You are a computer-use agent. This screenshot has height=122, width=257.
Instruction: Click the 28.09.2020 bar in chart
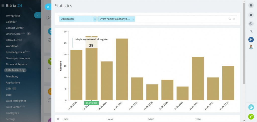coord(228,83)
